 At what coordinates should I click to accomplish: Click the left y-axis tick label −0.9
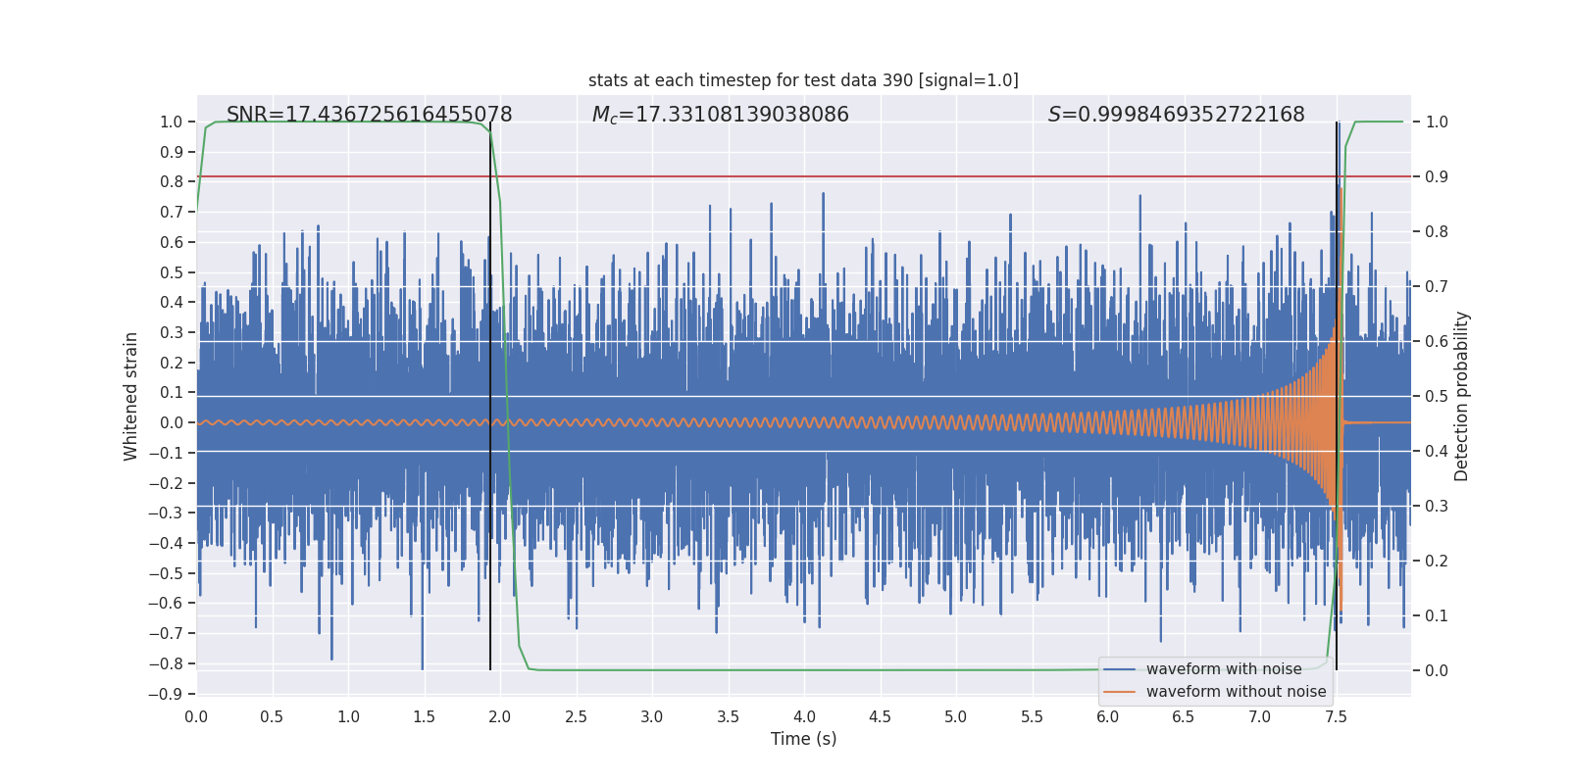[x=166, y=694]
